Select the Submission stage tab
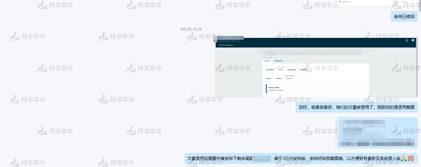Screen dimensions: 421x167 coord(270,70)
